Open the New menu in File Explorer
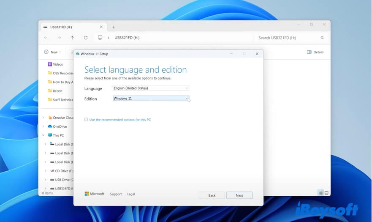Viewport: 372px width, 222px height. (x=53, y=52)
